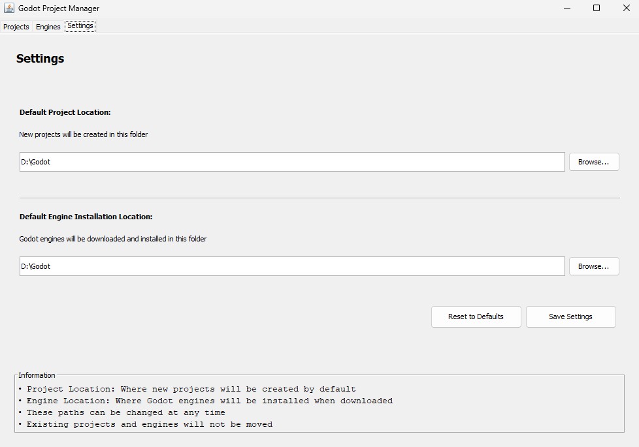Image resolution: width=639 pixels, height=447 pixels.
Task: Select the Settings tab
Action: tap(80, 26)
